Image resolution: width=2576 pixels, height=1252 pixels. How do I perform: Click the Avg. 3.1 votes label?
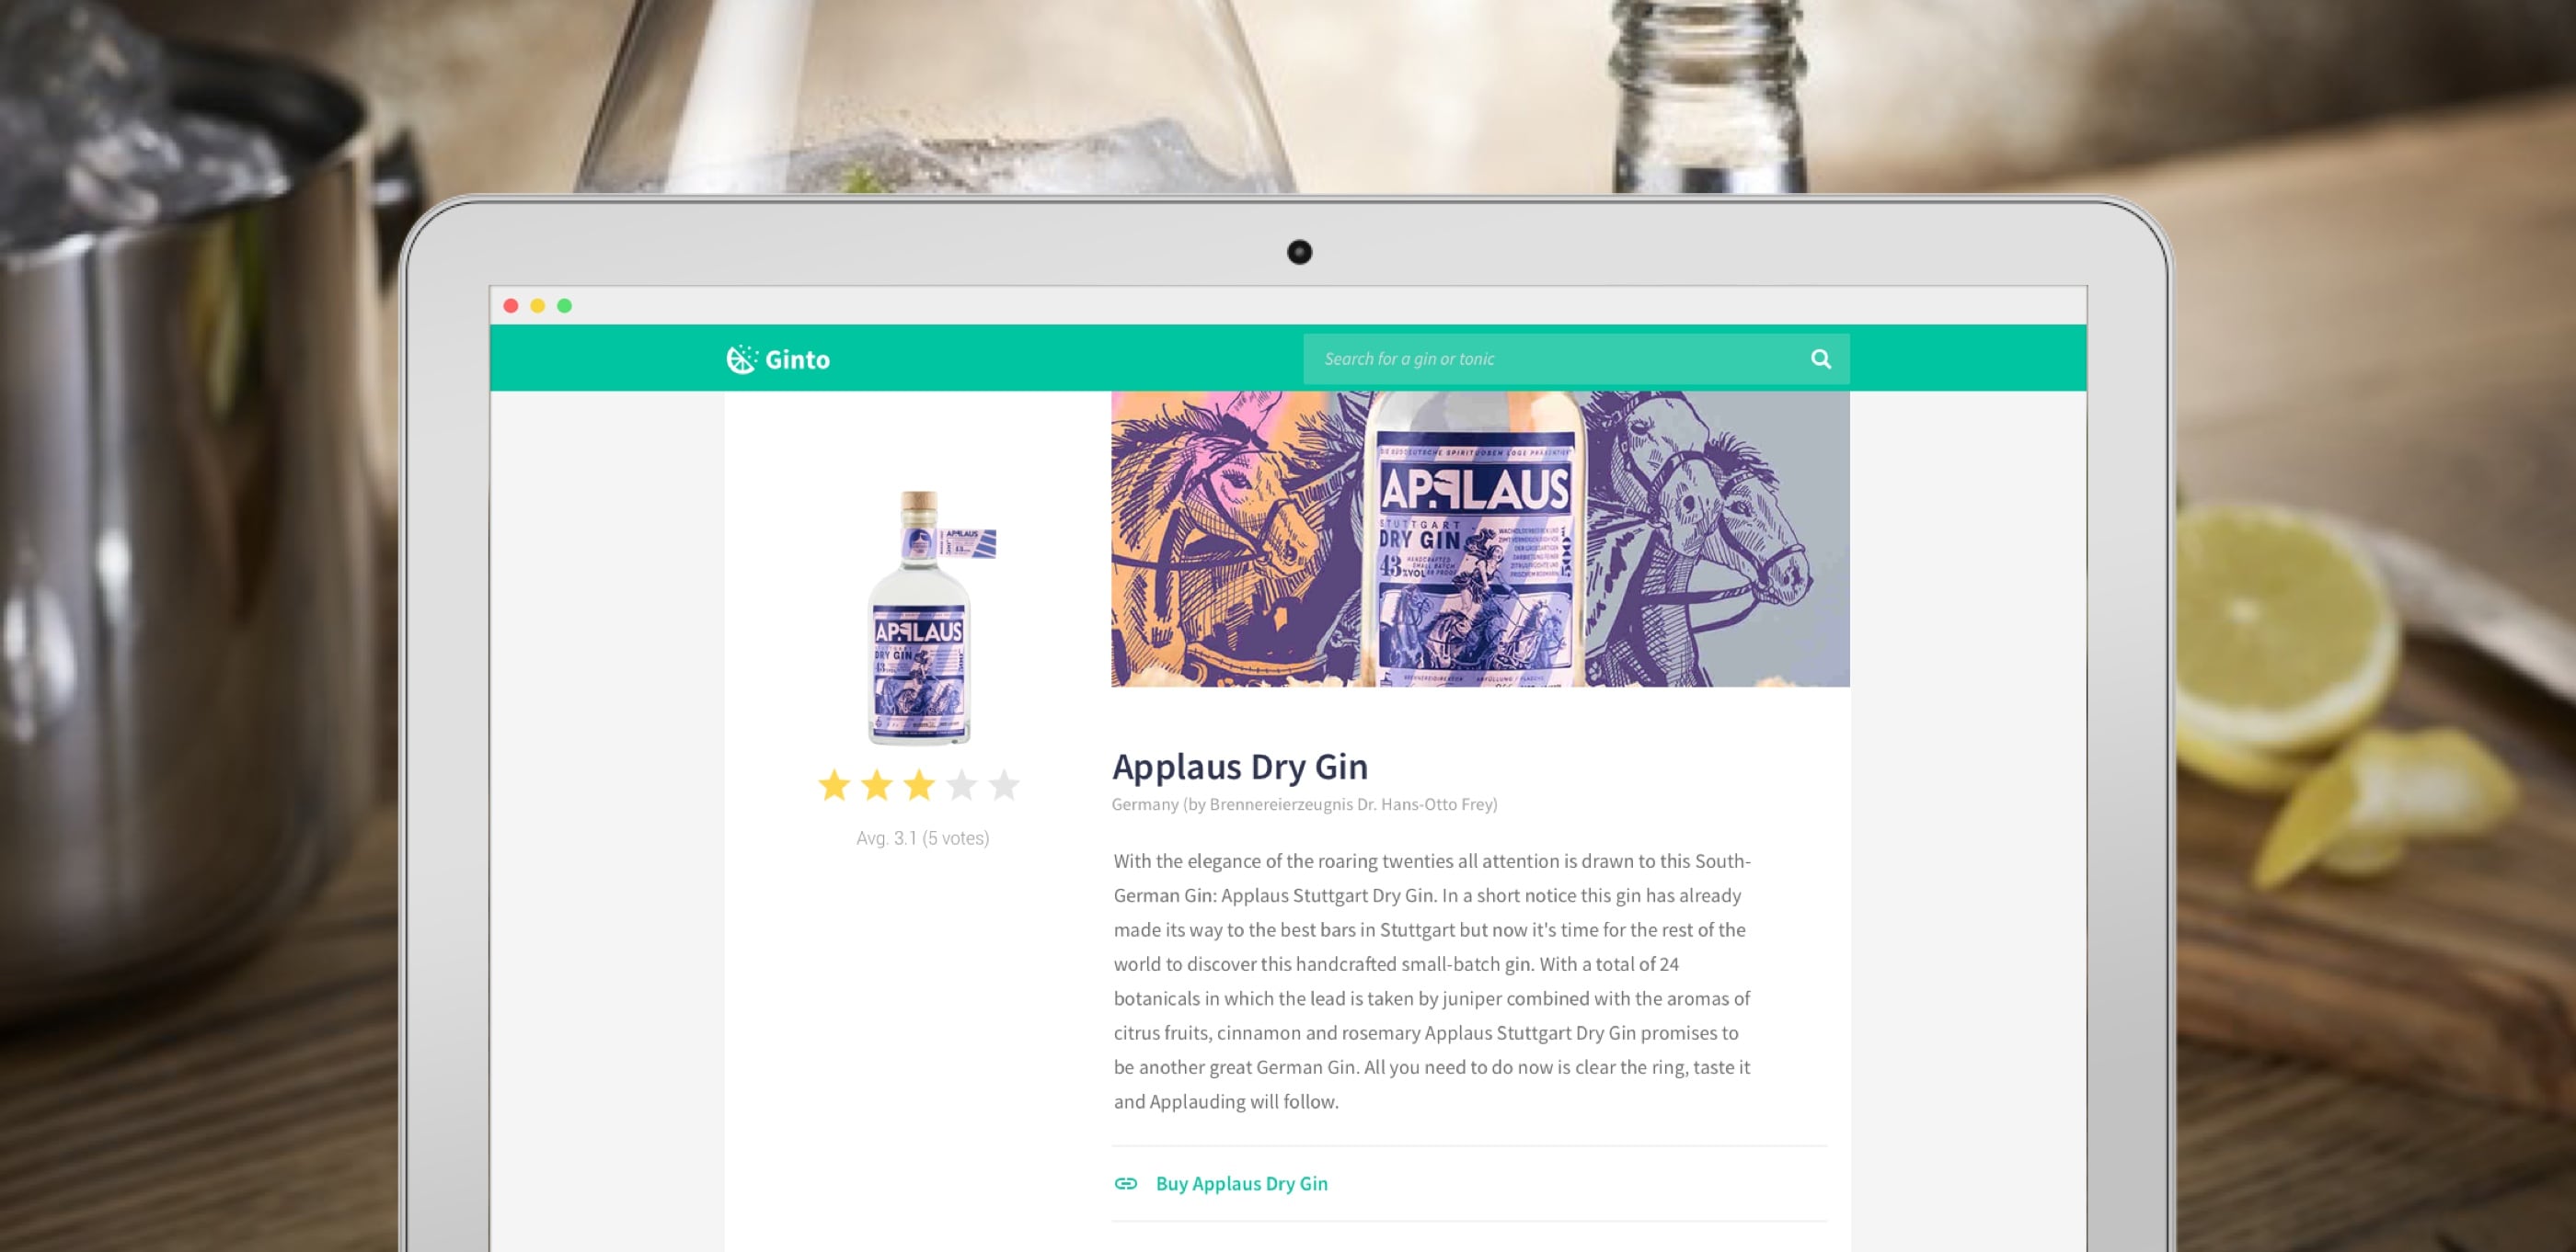coord(923,838)
